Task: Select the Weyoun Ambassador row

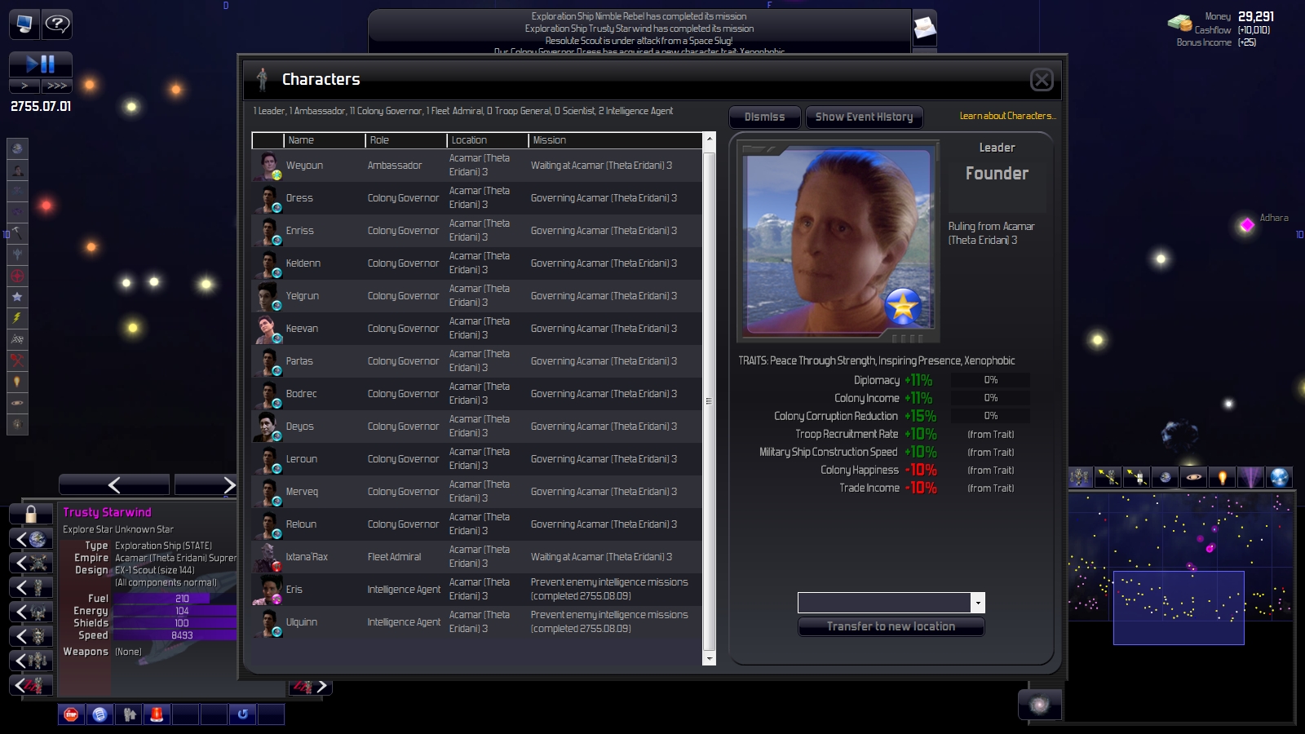Action: tap(477, 166)
